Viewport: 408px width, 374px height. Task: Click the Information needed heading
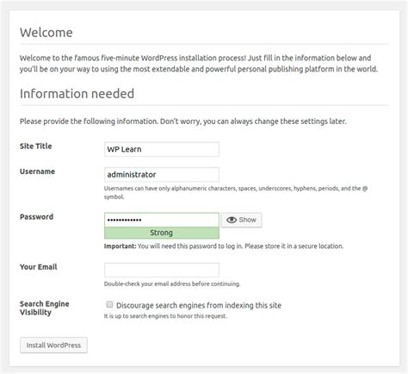tap(77, 94)
